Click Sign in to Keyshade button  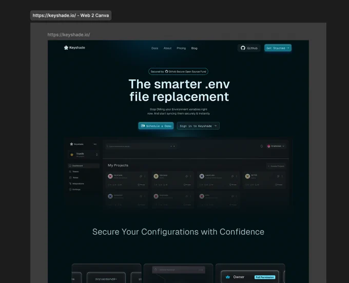coord(198,126)
